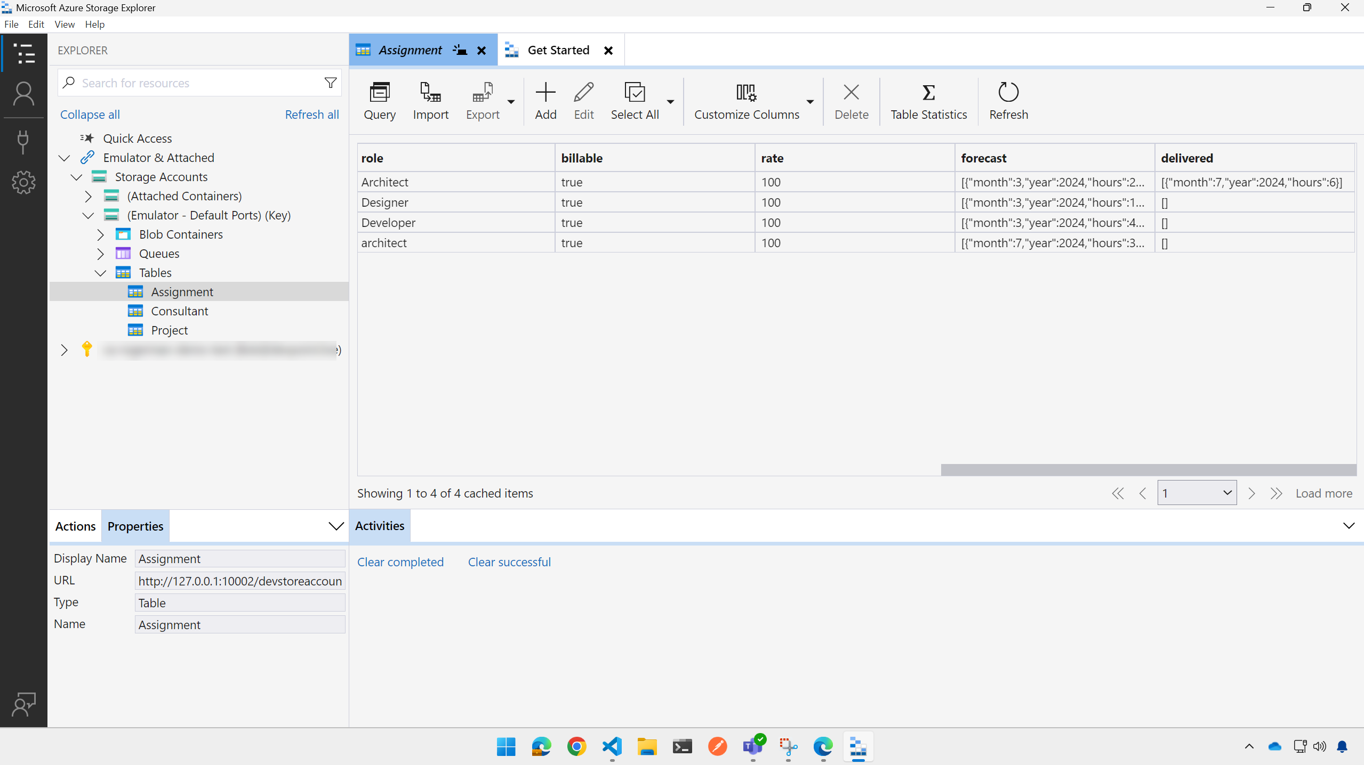Open the File menu

click(x=11, y=25)
